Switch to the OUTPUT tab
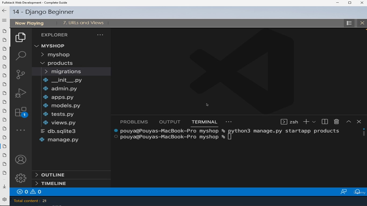This screenshot has height=206, width=367. [x=170, y=122]
